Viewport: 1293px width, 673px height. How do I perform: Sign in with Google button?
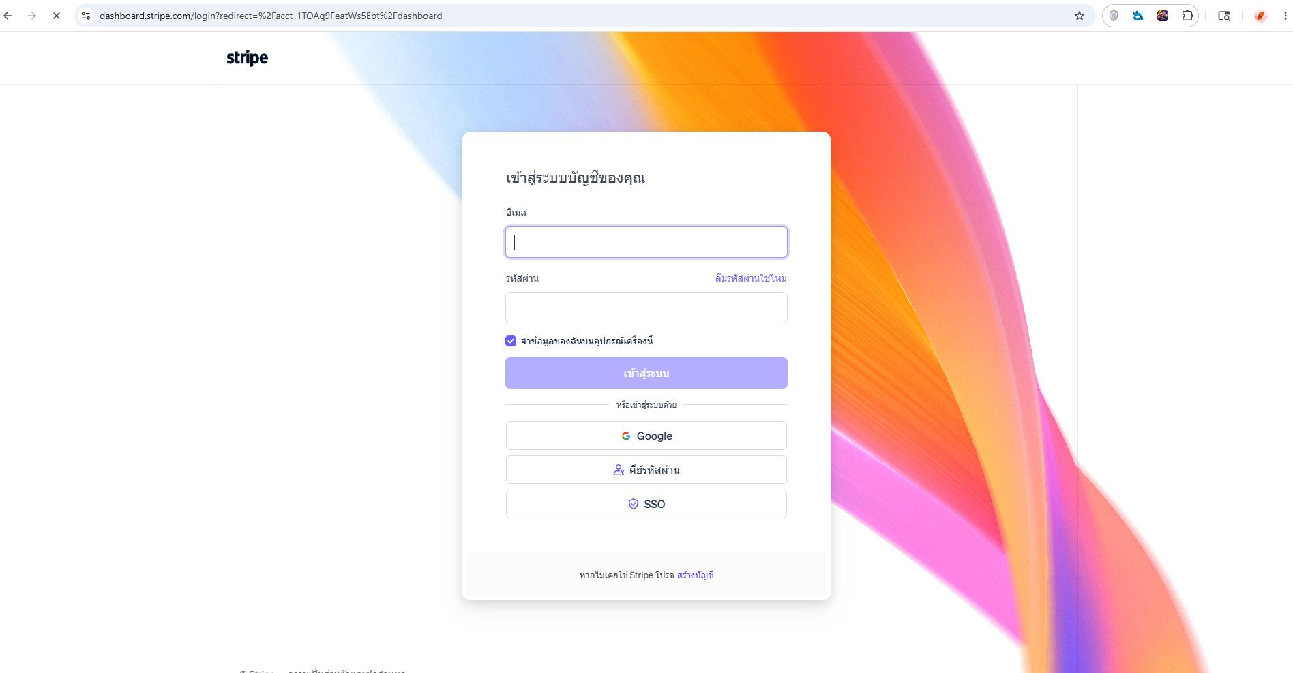click(646, 436)
